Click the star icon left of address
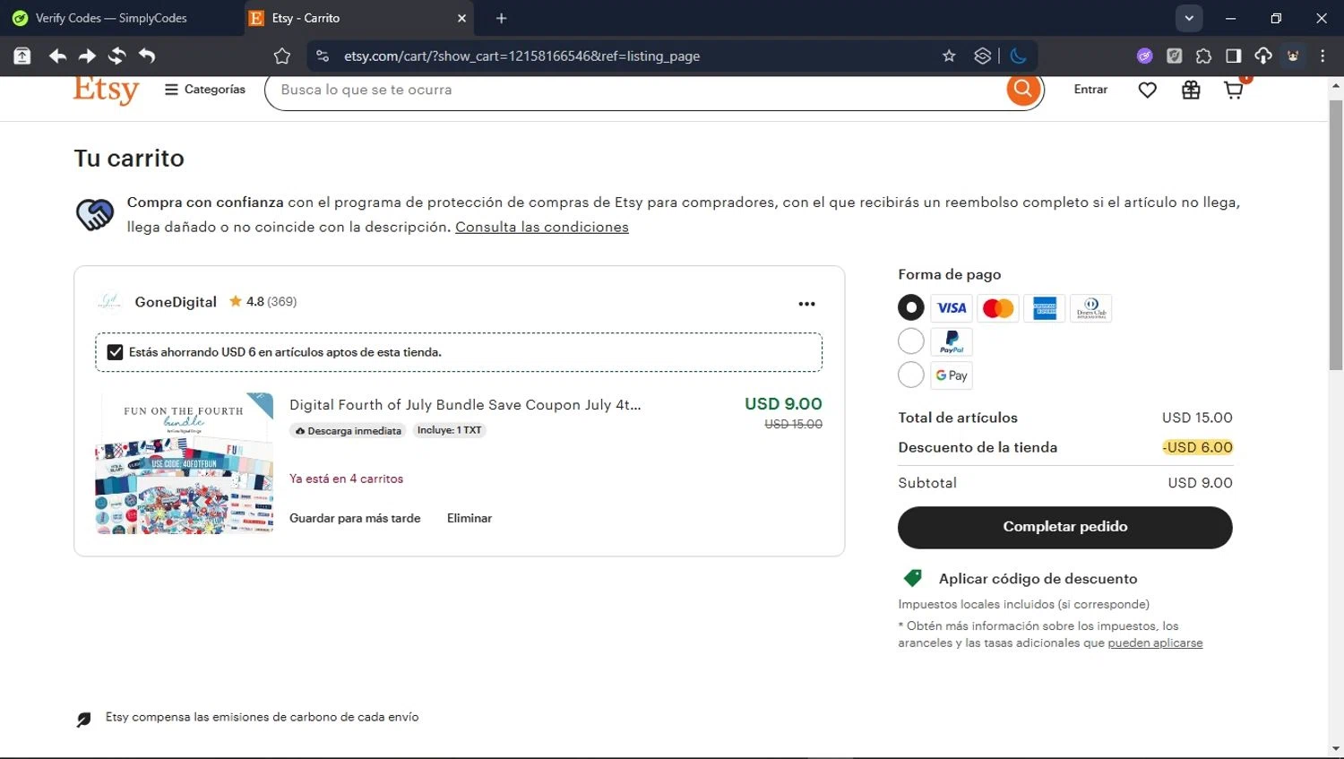 282,56
